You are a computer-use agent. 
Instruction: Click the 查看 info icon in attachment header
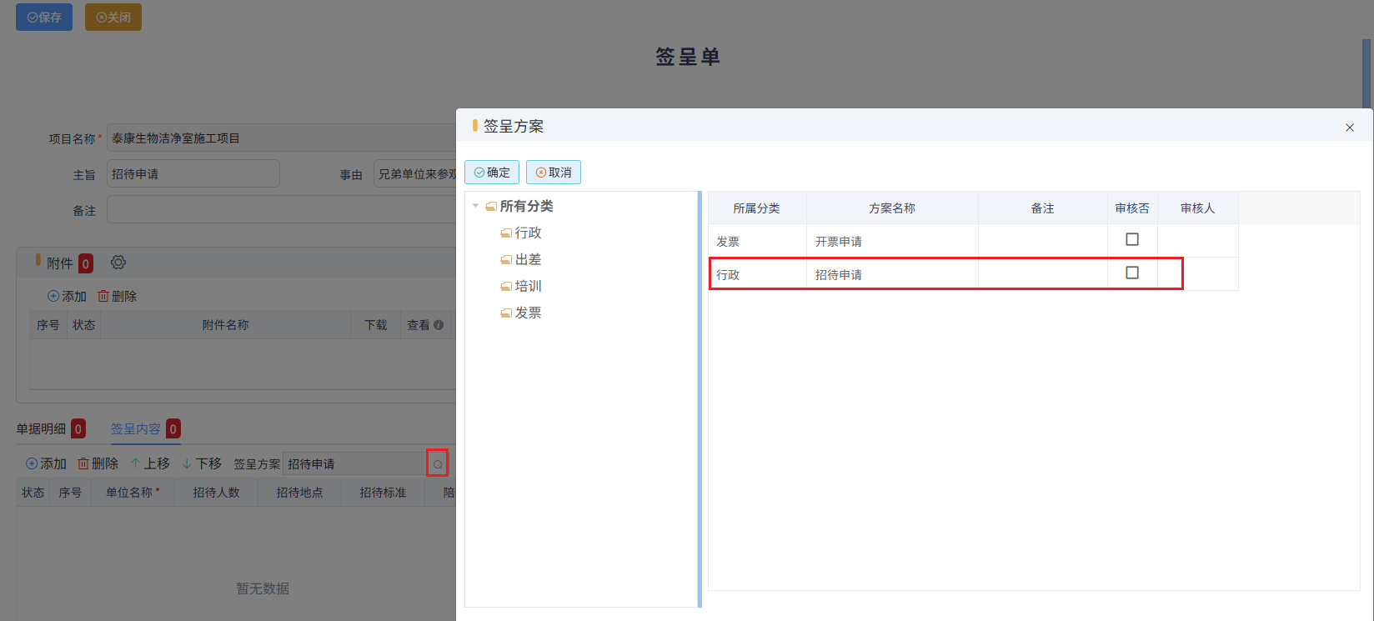coord(439,325)
